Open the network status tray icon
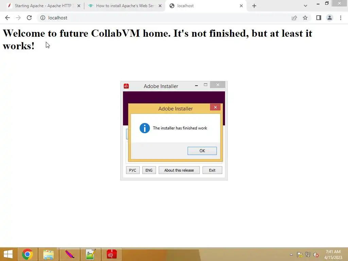The width and height of the screenshot is (348, 261). [308, 255]
